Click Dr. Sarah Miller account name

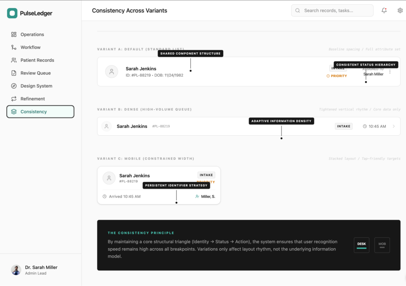pyautogui.click(x=41, y=267)
